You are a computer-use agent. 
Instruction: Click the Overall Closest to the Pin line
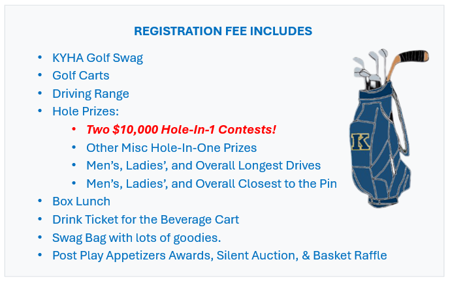(x=212, y=184)
